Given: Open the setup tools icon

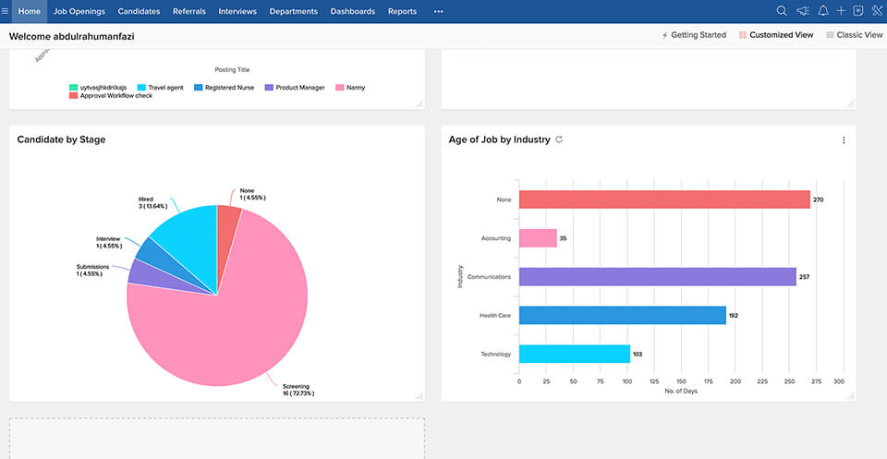Looking at the screenshot, I should [x=877, y=11].
